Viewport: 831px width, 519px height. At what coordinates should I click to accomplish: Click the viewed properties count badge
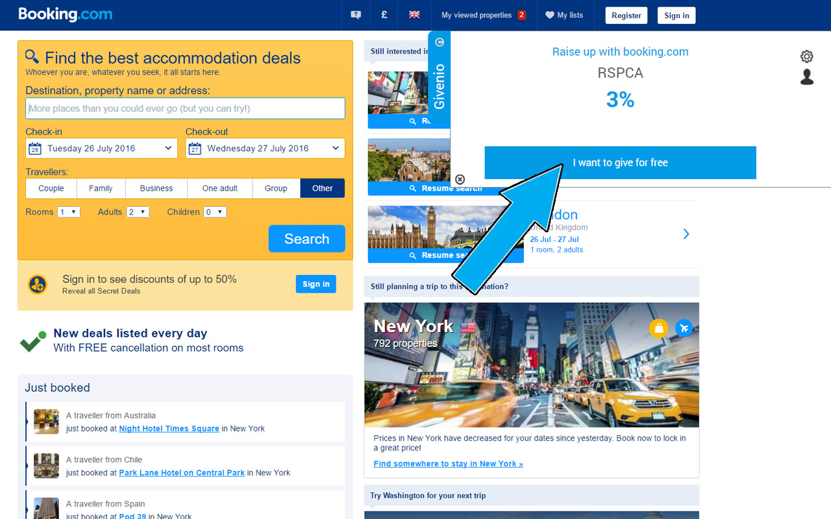521,15
